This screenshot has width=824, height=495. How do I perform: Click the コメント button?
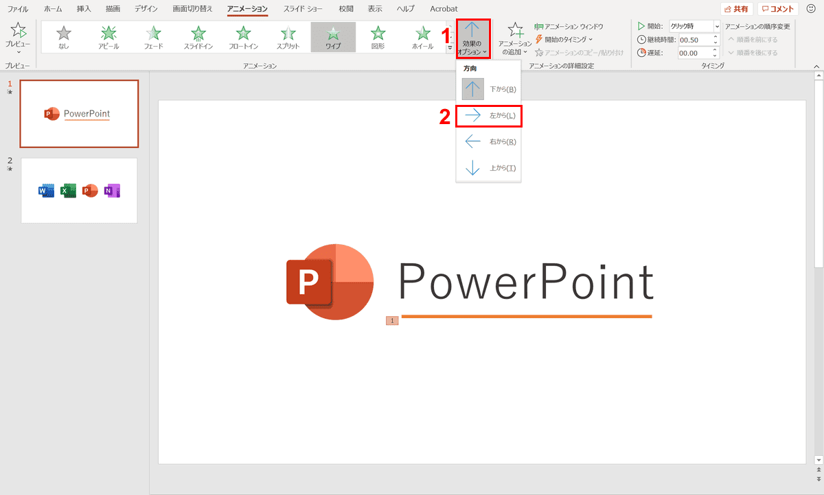click(x=778, y=9)
